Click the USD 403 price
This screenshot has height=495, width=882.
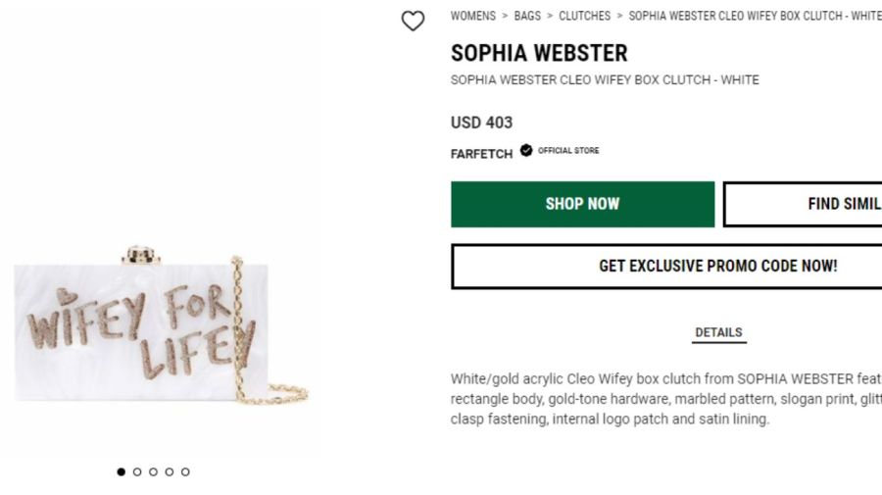pos(481,123)
